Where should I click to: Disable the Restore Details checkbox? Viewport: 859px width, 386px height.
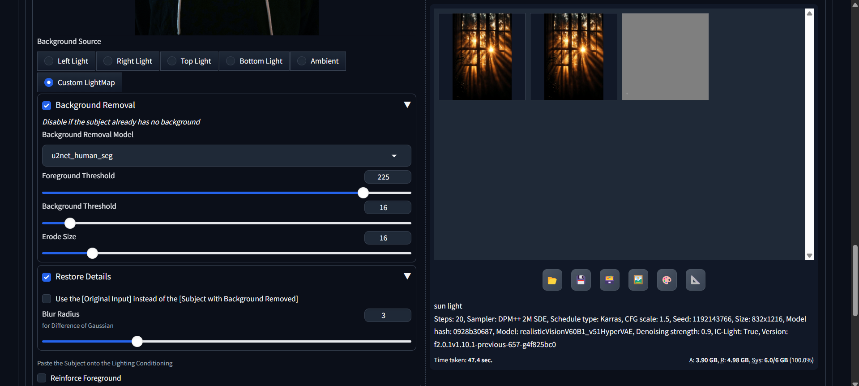click(x=47, y=277)
